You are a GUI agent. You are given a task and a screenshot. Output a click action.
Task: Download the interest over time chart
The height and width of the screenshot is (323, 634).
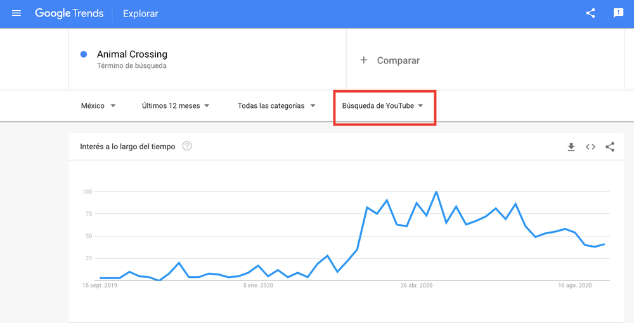coord(571,147)
